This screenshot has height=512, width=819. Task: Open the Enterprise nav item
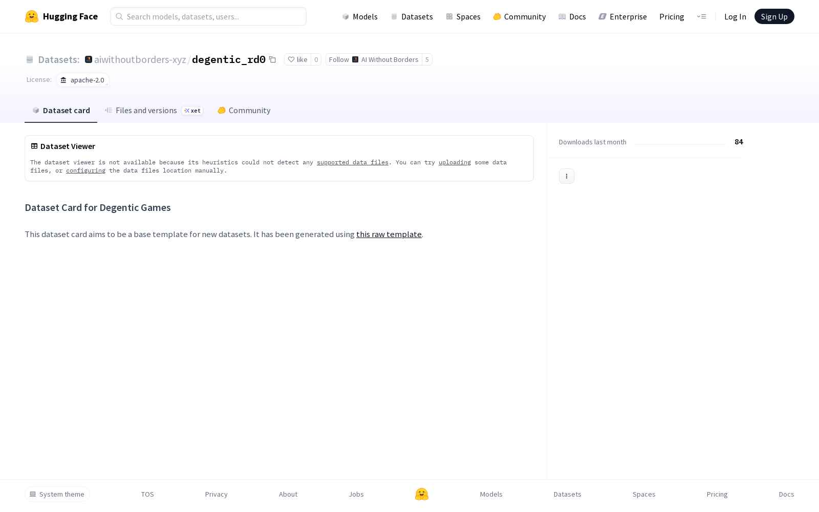pyautogui.click(x=622, y=16)
